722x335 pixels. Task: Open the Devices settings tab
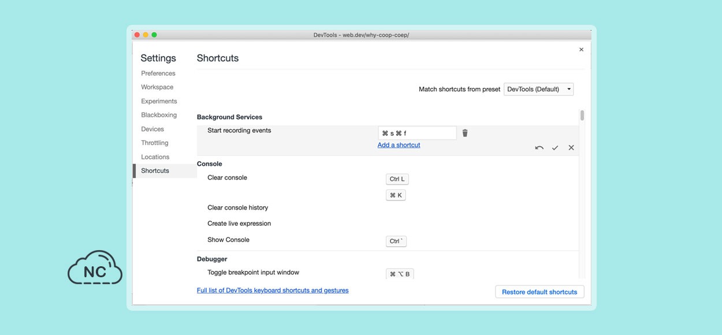click(x=152, y=129)
